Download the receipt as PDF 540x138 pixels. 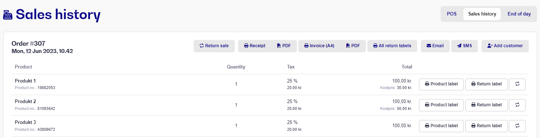pyautogui.click(x=284, y=46)
